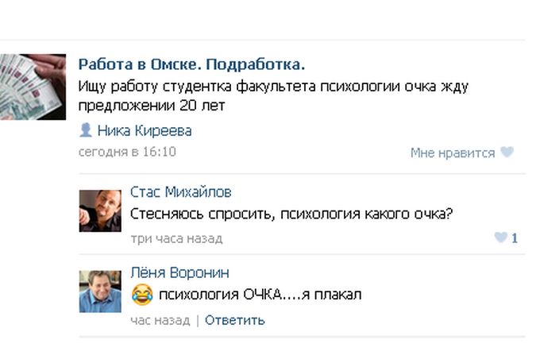Open the "Работа в Омске. Подработка." group link

191,64
